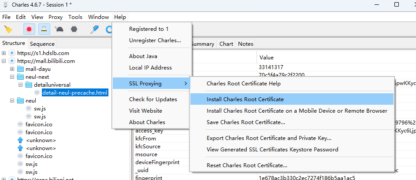Click the value 33141317

pyautogui.click(x=271, y=67)
